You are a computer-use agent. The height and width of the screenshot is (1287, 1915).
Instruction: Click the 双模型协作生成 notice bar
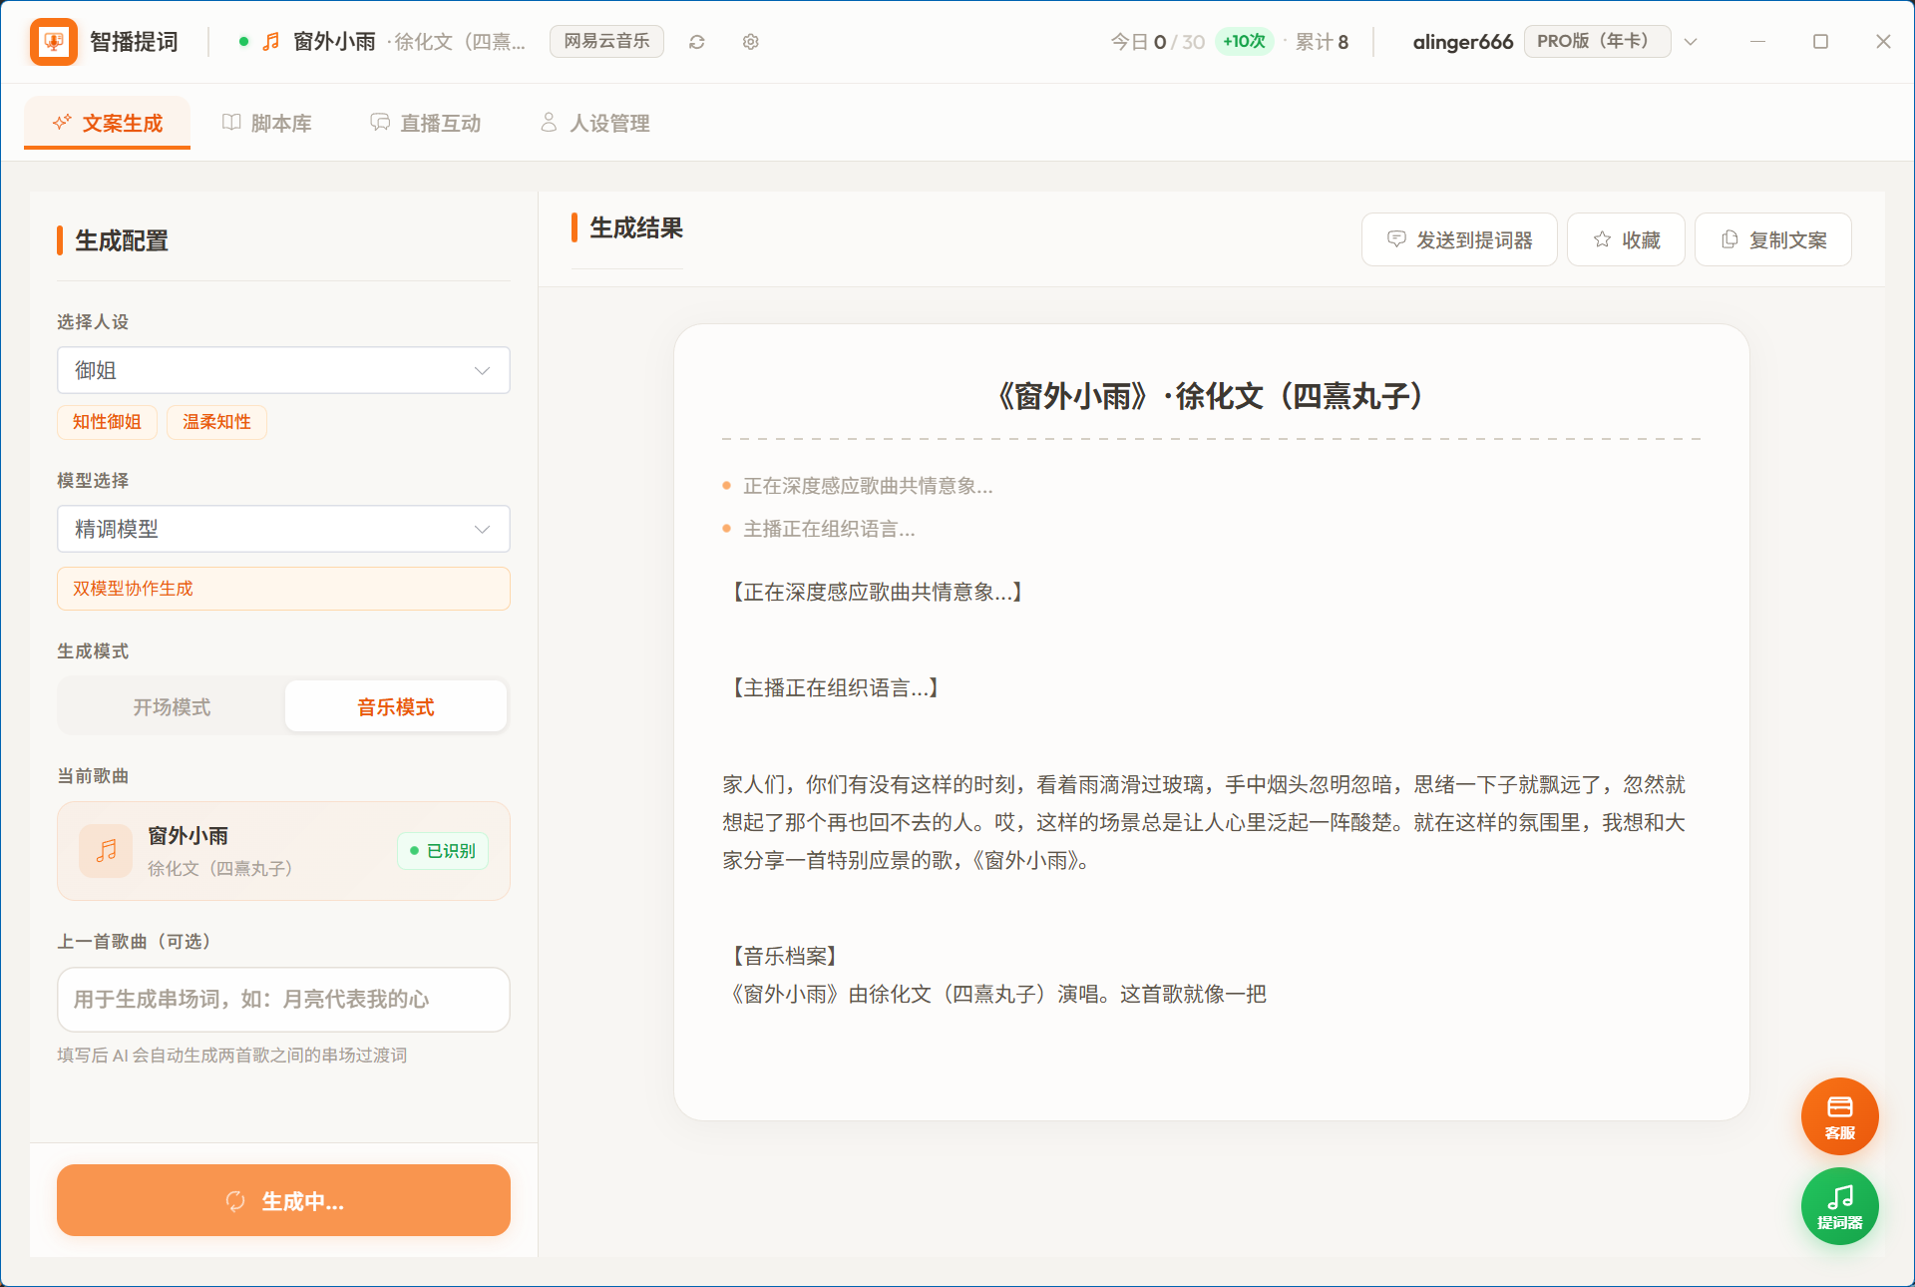tap(283, 589)
